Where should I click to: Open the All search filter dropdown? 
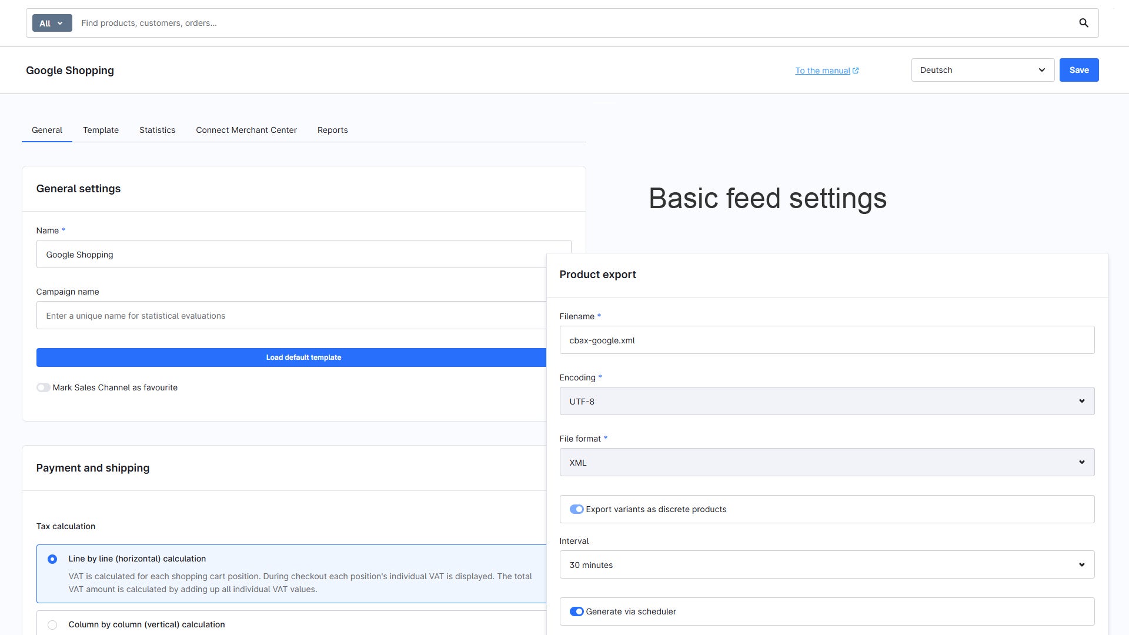pos(52,23)
